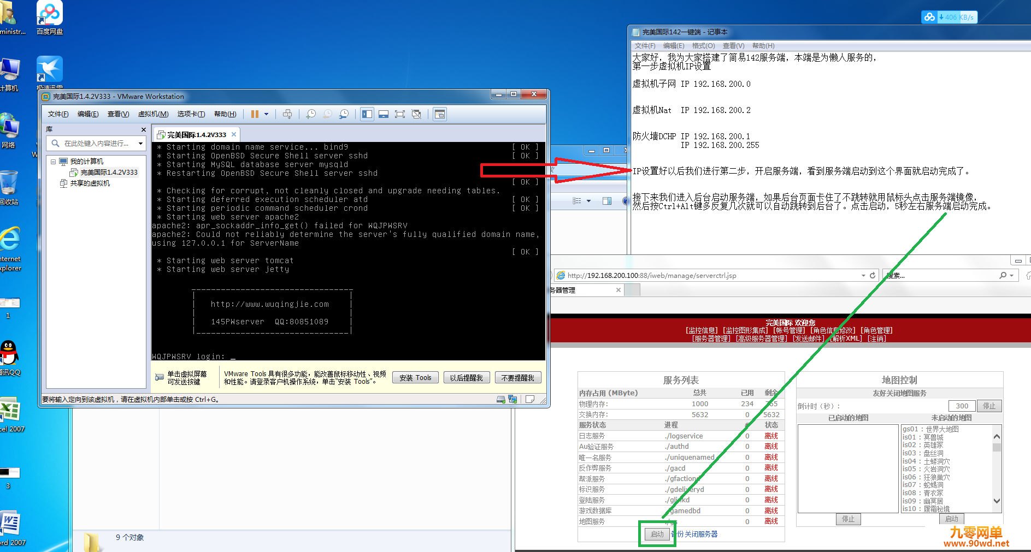Open the snapshot manager icon
This screenshot has width=1031, height=552.
point(344,114)
